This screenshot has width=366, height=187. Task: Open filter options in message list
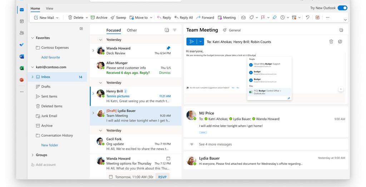174,30
